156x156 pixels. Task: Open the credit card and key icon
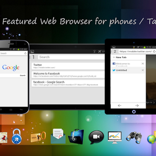tap(38, 137)
